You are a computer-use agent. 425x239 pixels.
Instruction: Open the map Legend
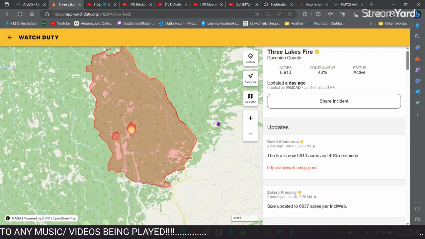point(250,98)
